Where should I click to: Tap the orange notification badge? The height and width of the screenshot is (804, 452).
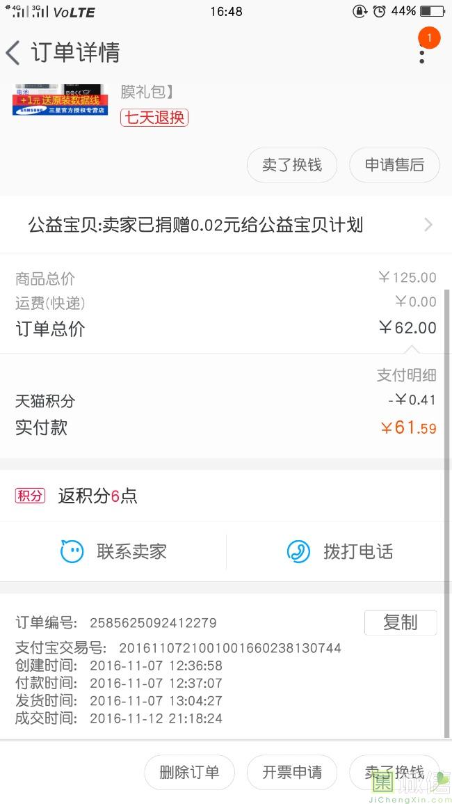429,38
